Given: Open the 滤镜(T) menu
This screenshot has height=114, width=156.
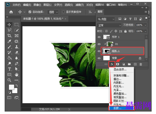Looking at the screenshot, I should 79,5.
